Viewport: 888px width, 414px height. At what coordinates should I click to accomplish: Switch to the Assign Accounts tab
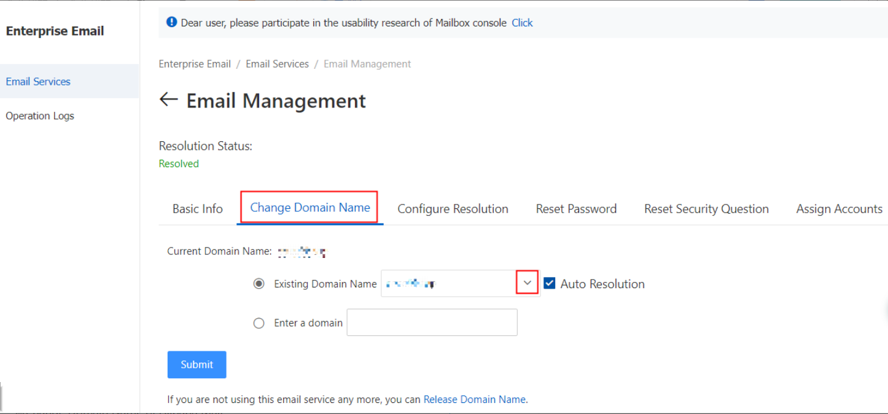(x=839, y=209)
